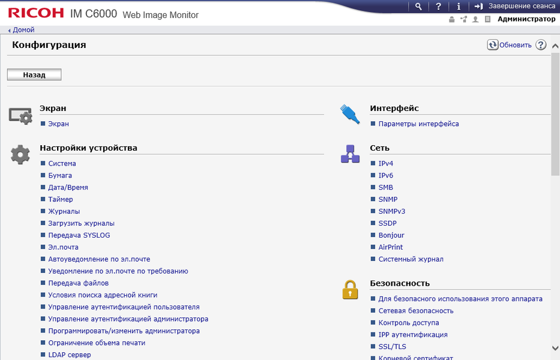Open IPP аутентификация link

pos(413,335)
